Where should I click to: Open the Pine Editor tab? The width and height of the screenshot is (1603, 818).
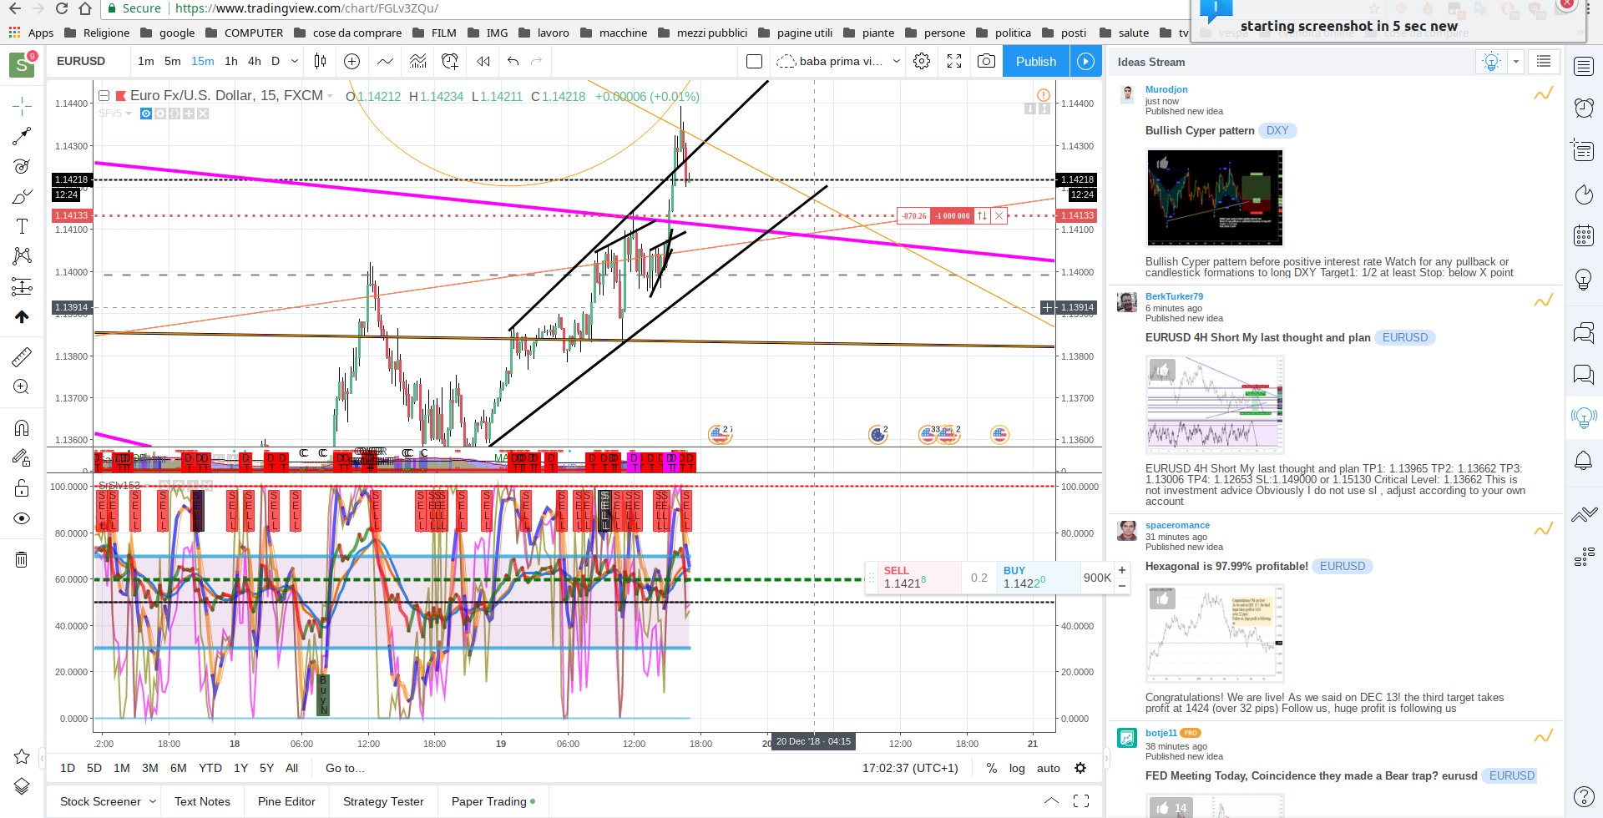pyautogui.click(x=286, y=801)
